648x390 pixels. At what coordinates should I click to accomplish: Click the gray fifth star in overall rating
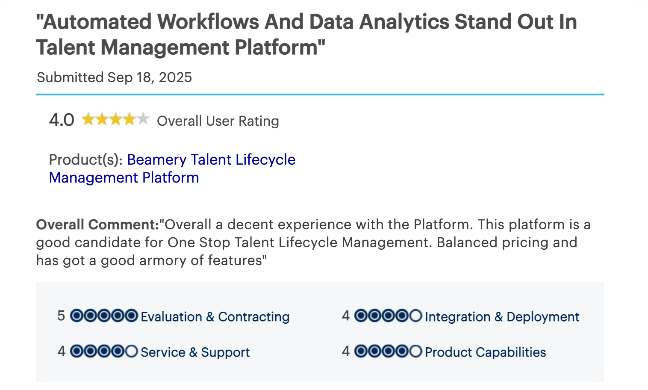pos(143,119)
